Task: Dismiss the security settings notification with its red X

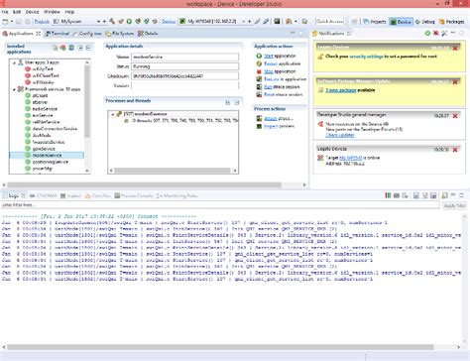Action: (x=455, y=48)
